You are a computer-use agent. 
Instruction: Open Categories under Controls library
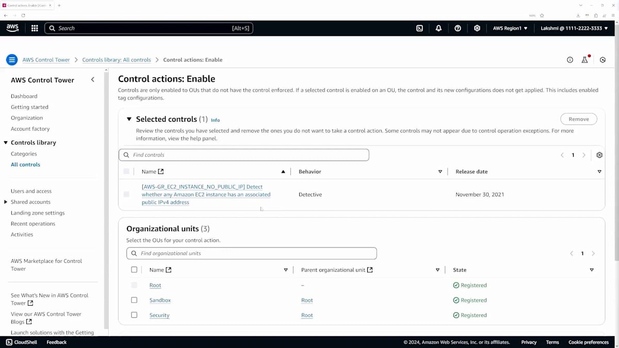(x=24, y=154)
